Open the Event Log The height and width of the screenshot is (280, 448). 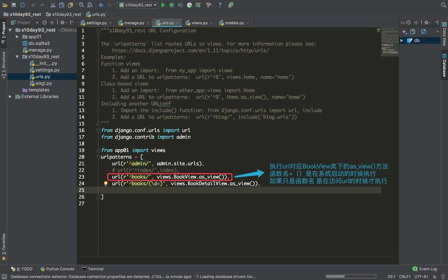pyautogui.click(x=425, y=269)
